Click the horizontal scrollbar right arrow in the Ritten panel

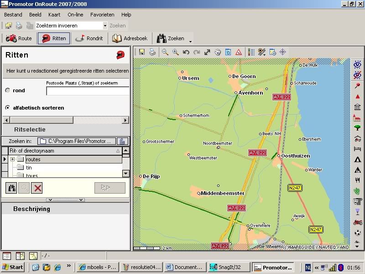click(125, 120)
